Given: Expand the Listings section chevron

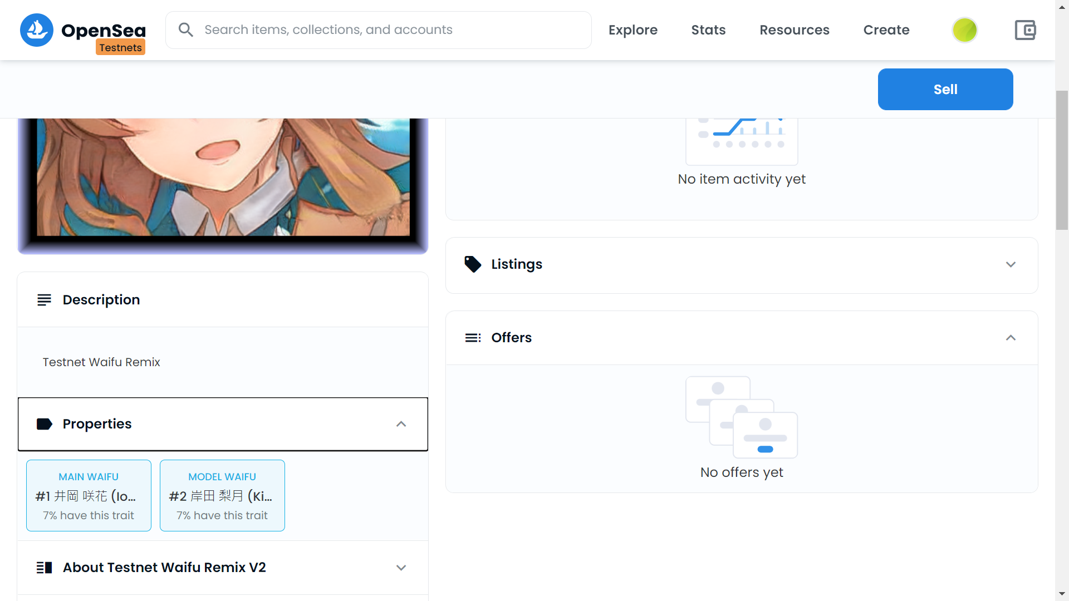Looking at the screenshot, I should pos(1011,264).
